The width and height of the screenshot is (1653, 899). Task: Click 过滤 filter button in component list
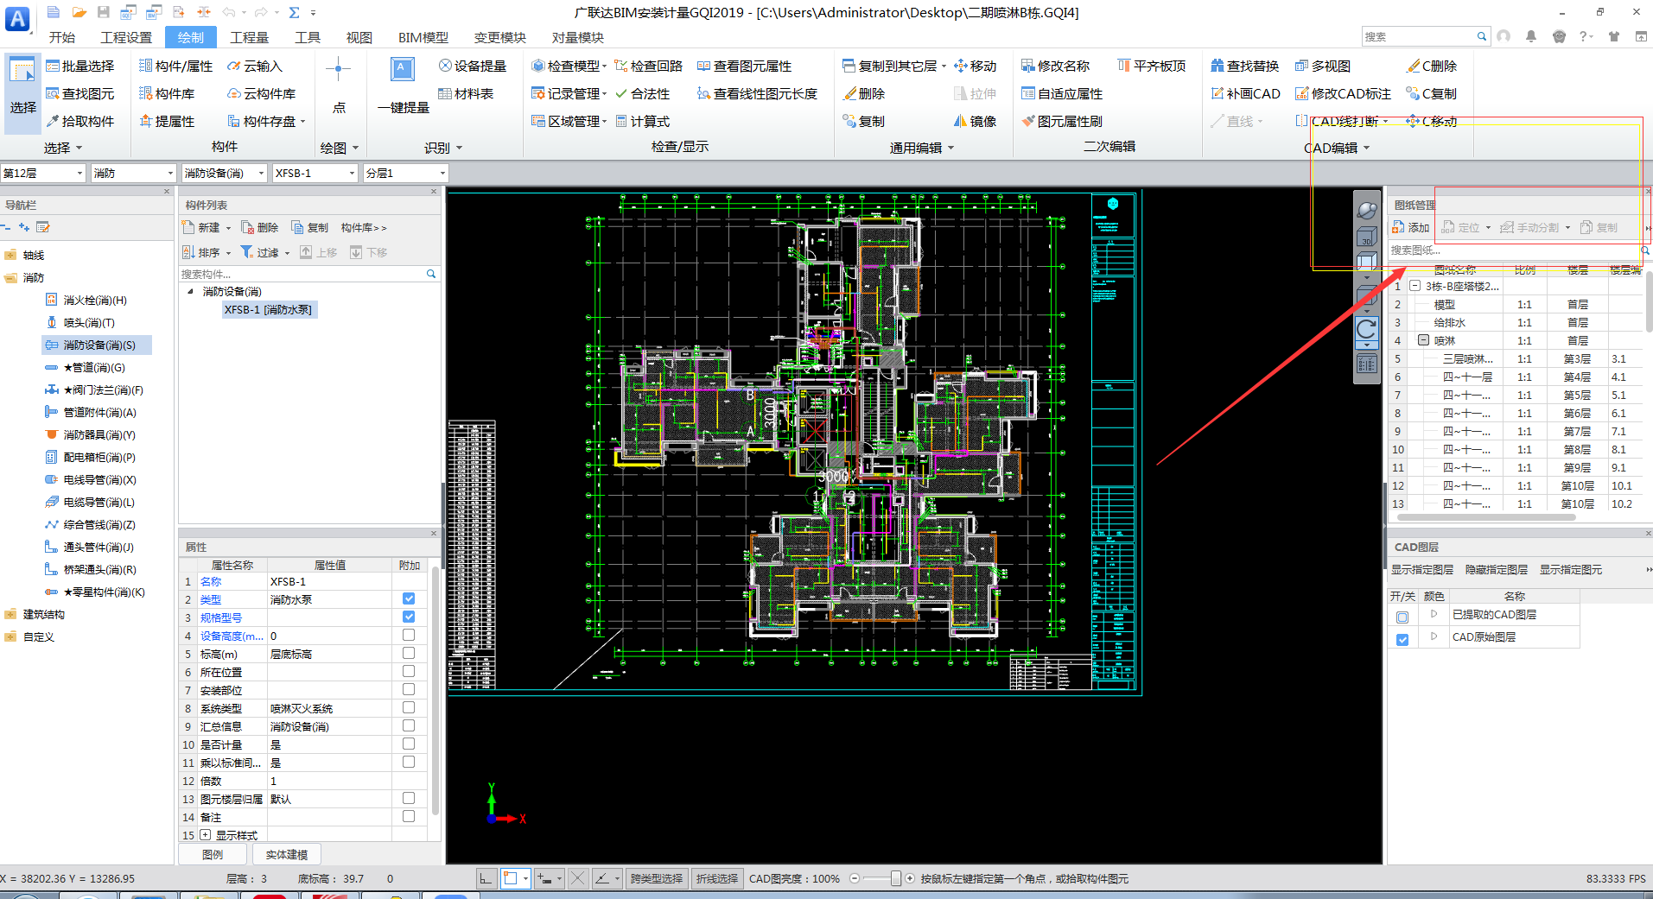click(x=265, y=253)
